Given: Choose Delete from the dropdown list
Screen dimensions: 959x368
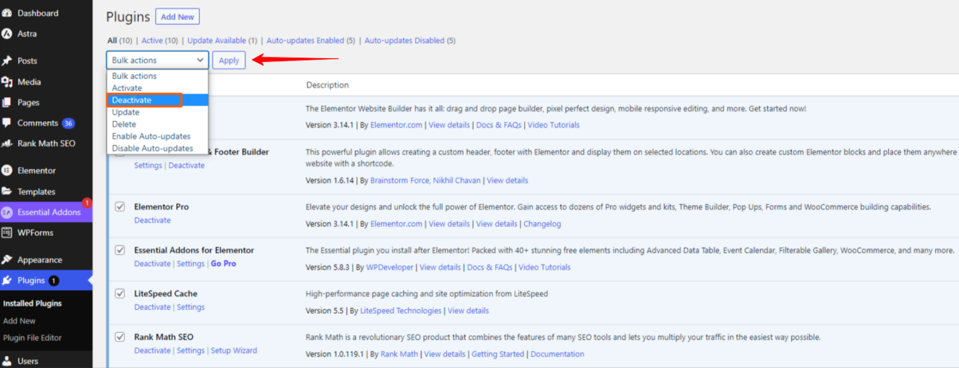Looking at the screenshot, I should [x=157, y=124].
